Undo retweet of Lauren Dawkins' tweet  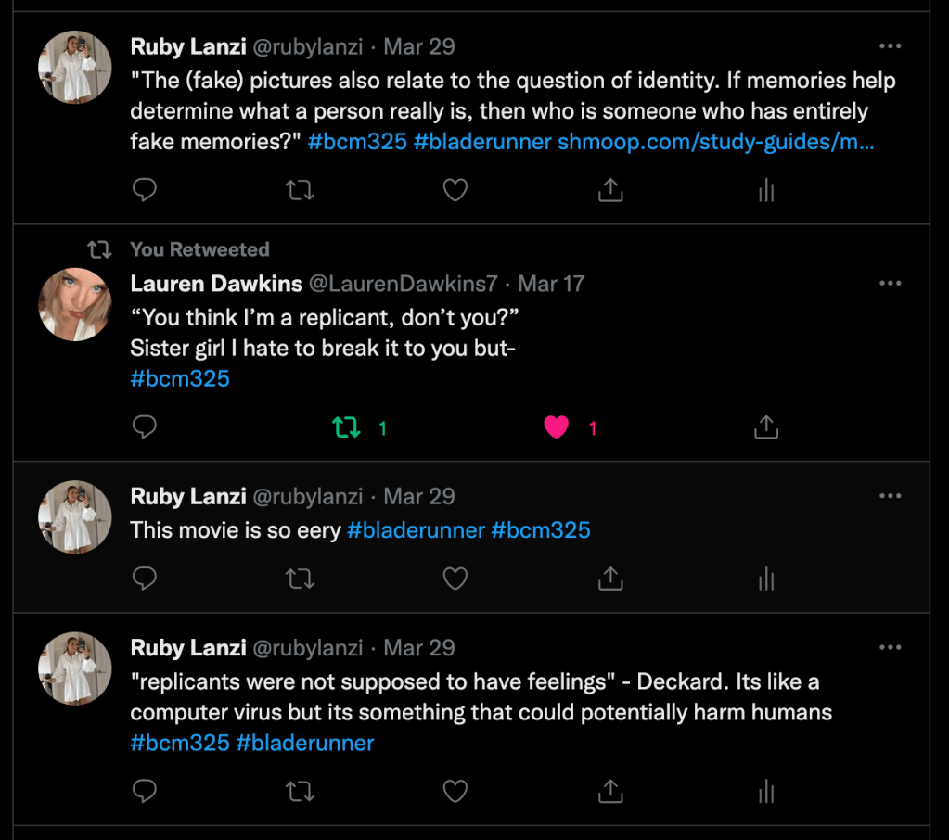(346, 427)
